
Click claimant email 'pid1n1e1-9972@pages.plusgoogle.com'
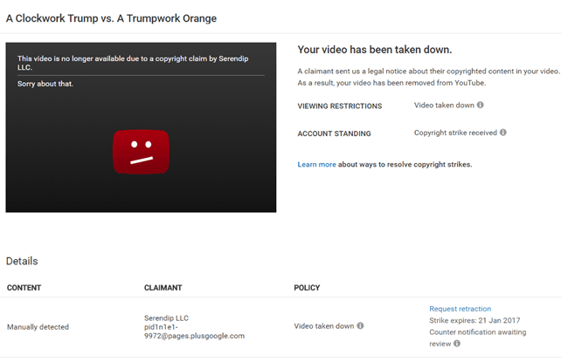[194, 331]
